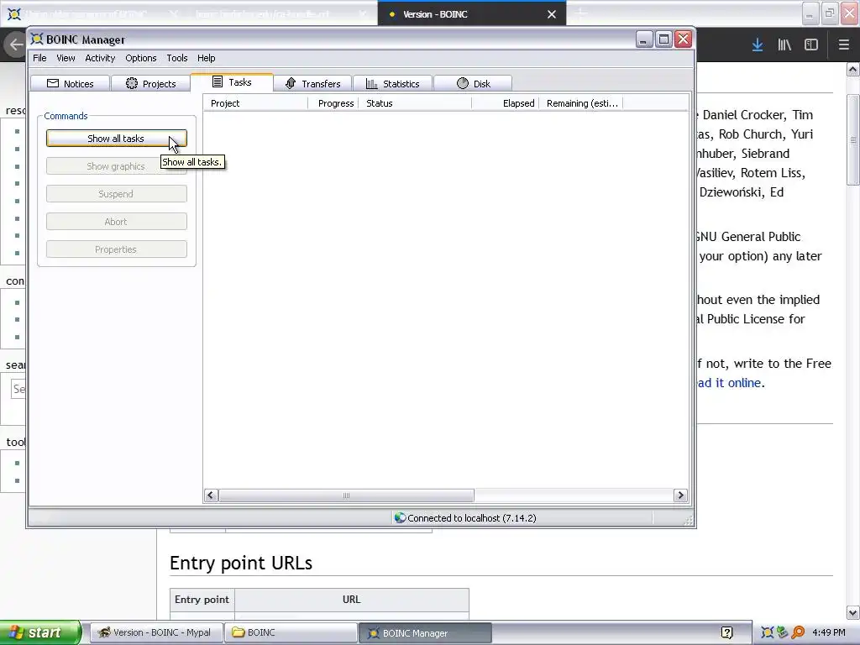Switch to the Statistics tab
This screenshot has height=645, width=860.
click(393, 83)
